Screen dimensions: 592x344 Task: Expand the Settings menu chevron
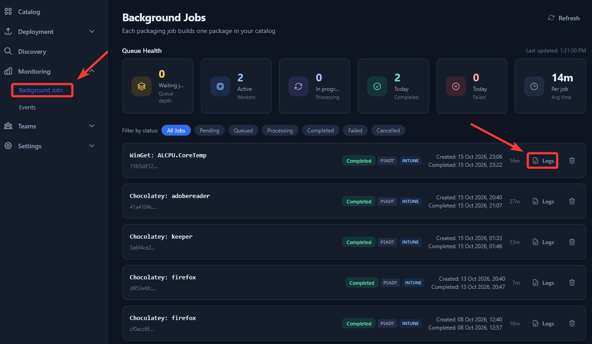(92, 146)
